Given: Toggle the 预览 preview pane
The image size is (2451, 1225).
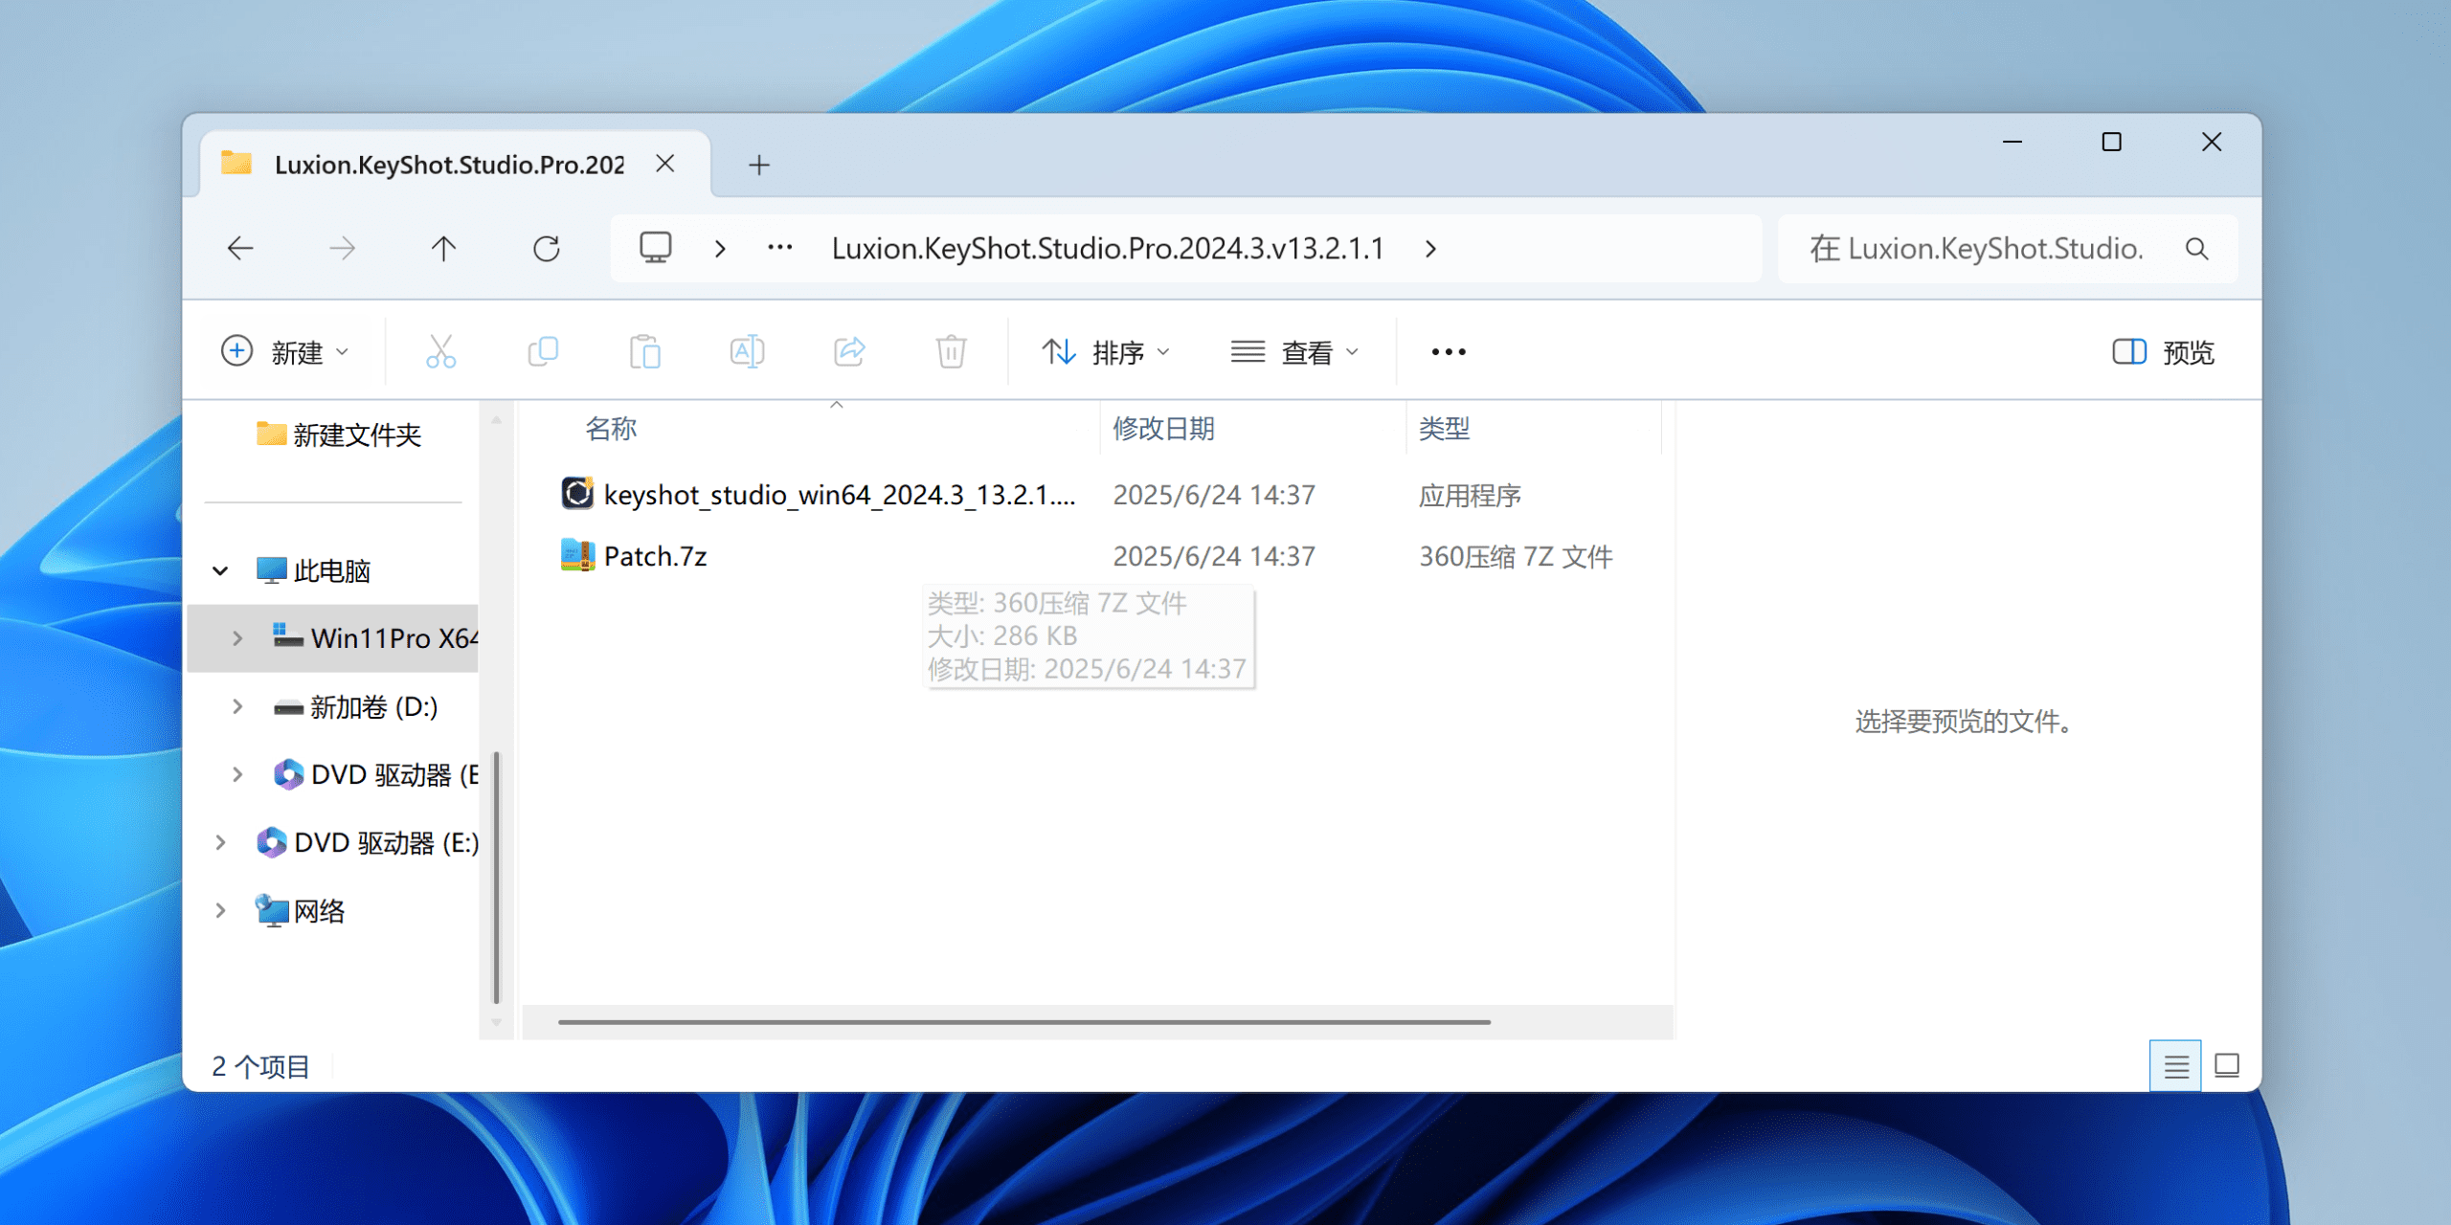Looking at the screenshot, I should click(2163, 352).
